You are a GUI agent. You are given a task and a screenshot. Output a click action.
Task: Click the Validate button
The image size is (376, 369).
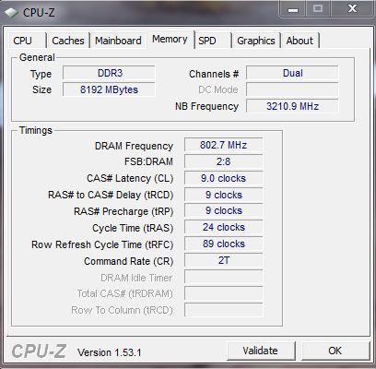click(261, 351)
